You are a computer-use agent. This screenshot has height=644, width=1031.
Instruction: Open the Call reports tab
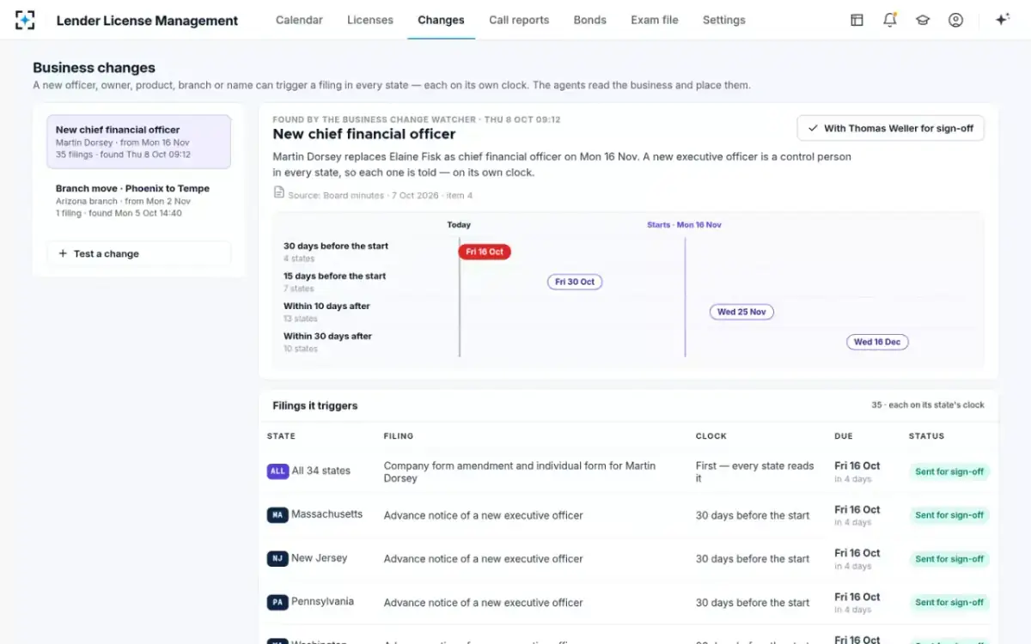coord(518,20)
